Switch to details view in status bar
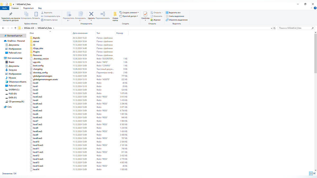 (311, 174)
